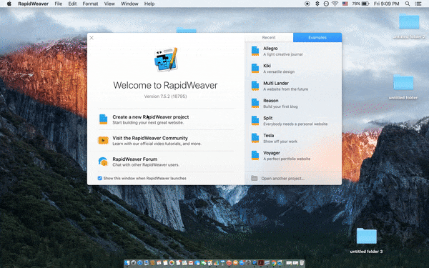The image size is (429, 268).
Task: Open the Reason blog project icon
Action: 255,103
